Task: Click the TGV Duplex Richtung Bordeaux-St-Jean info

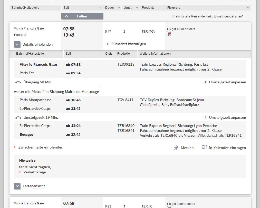Action: [172, 100]
